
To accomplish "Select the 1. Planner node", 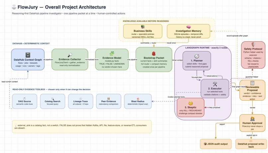I will click(x=197, y=61).
